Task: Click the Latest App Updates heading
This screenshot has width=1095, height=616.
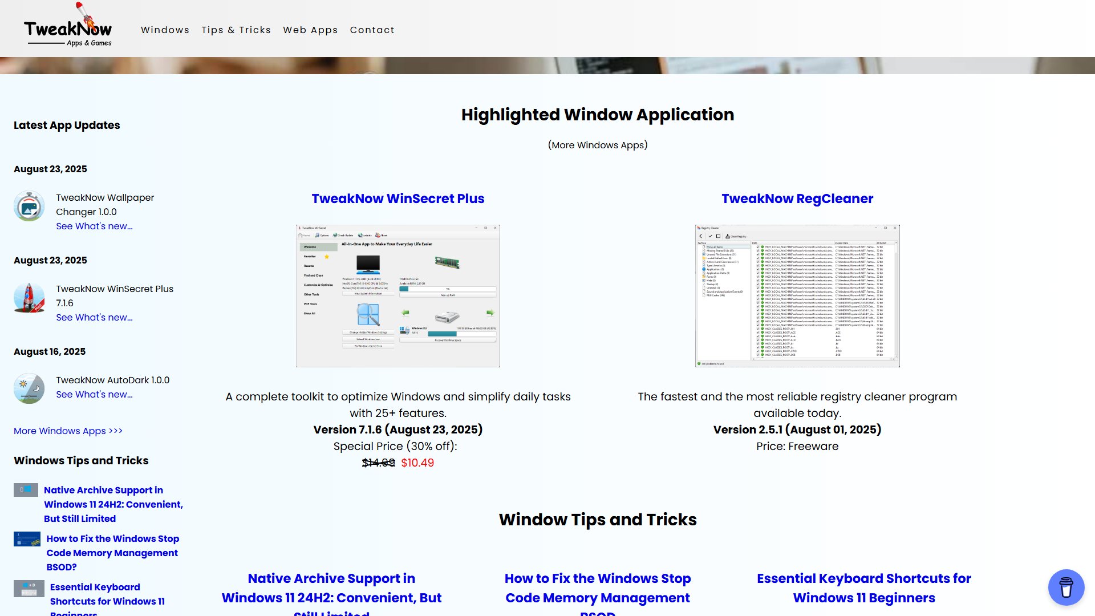Action: [x=67, y=125]
